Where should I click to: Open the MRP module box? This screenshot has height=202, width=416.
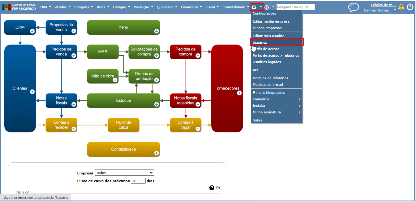click(x=103, y=52)
